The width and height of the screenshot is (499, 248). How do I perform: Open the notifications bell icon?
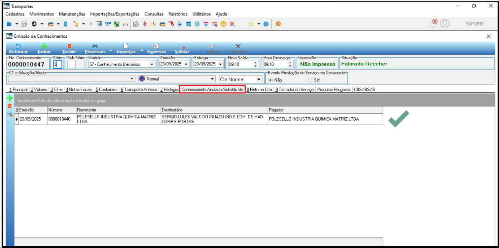(x=433, y=24)
